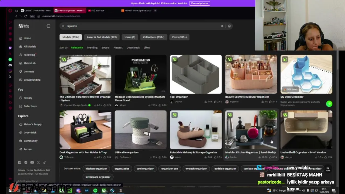Open a new browser tab

[x=155, y=11]
